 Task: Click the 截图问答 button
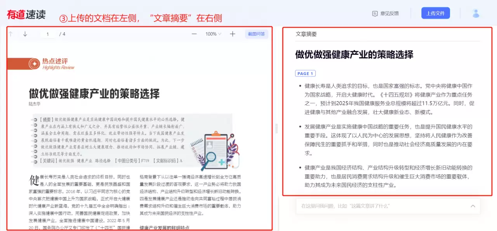tap(257, 34)
